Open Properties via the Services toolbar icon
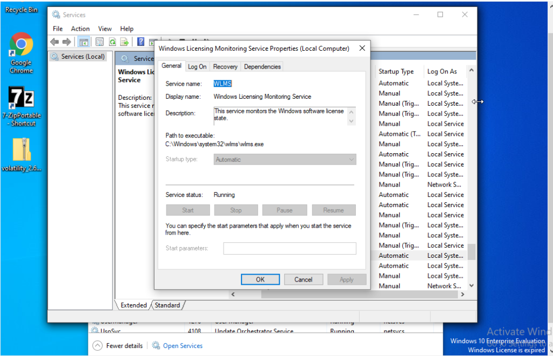This screenshot has height=356, width=553. (99, 42)
